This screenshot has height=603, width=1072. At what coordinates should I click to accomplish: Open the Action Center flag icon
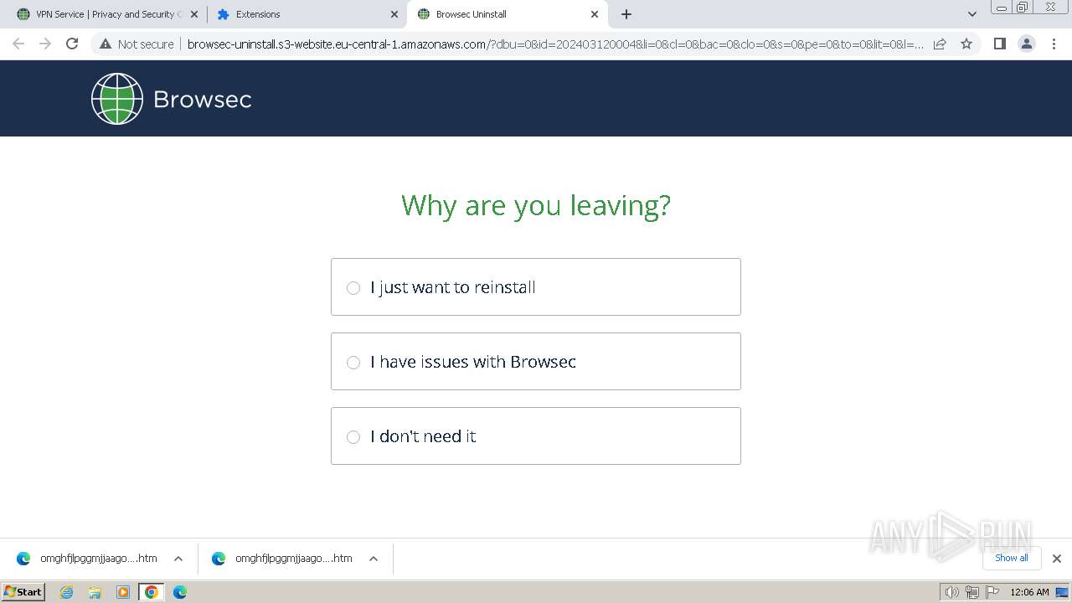[x=992, y=592]
